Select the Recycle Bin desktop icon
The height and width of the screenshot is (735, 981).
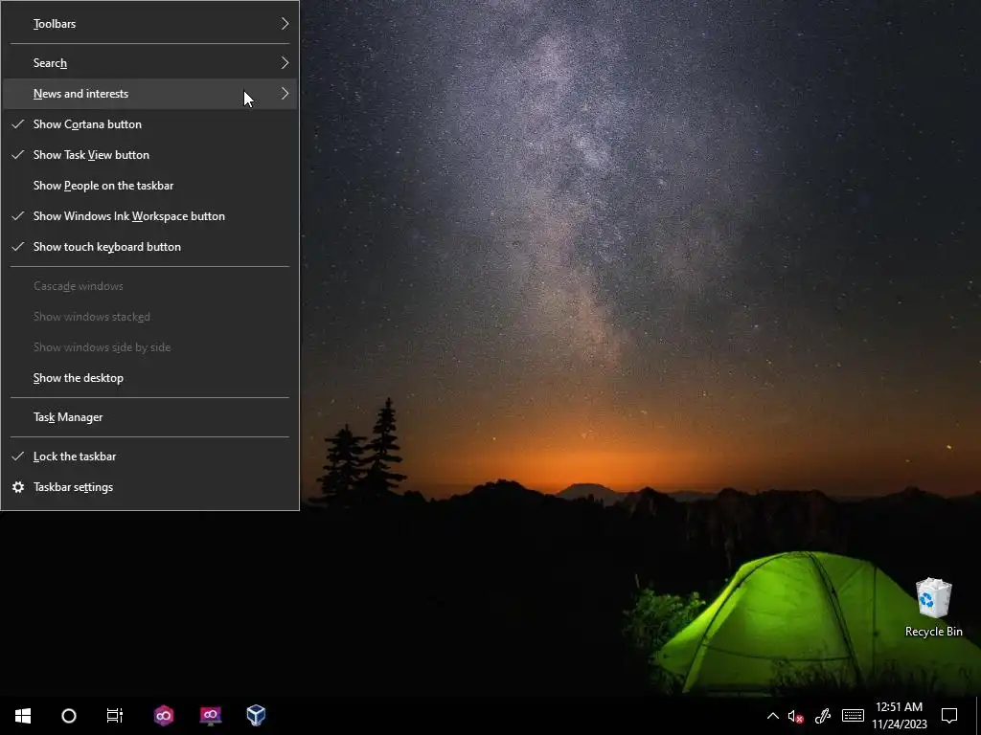933,607
